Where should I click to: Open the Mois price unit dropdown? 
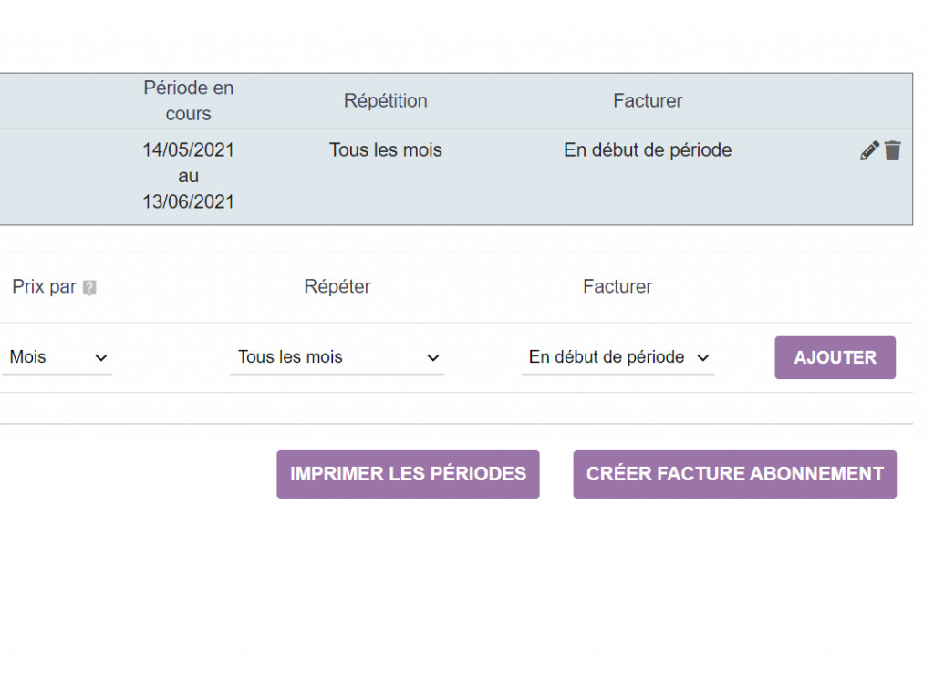(57, 357)
